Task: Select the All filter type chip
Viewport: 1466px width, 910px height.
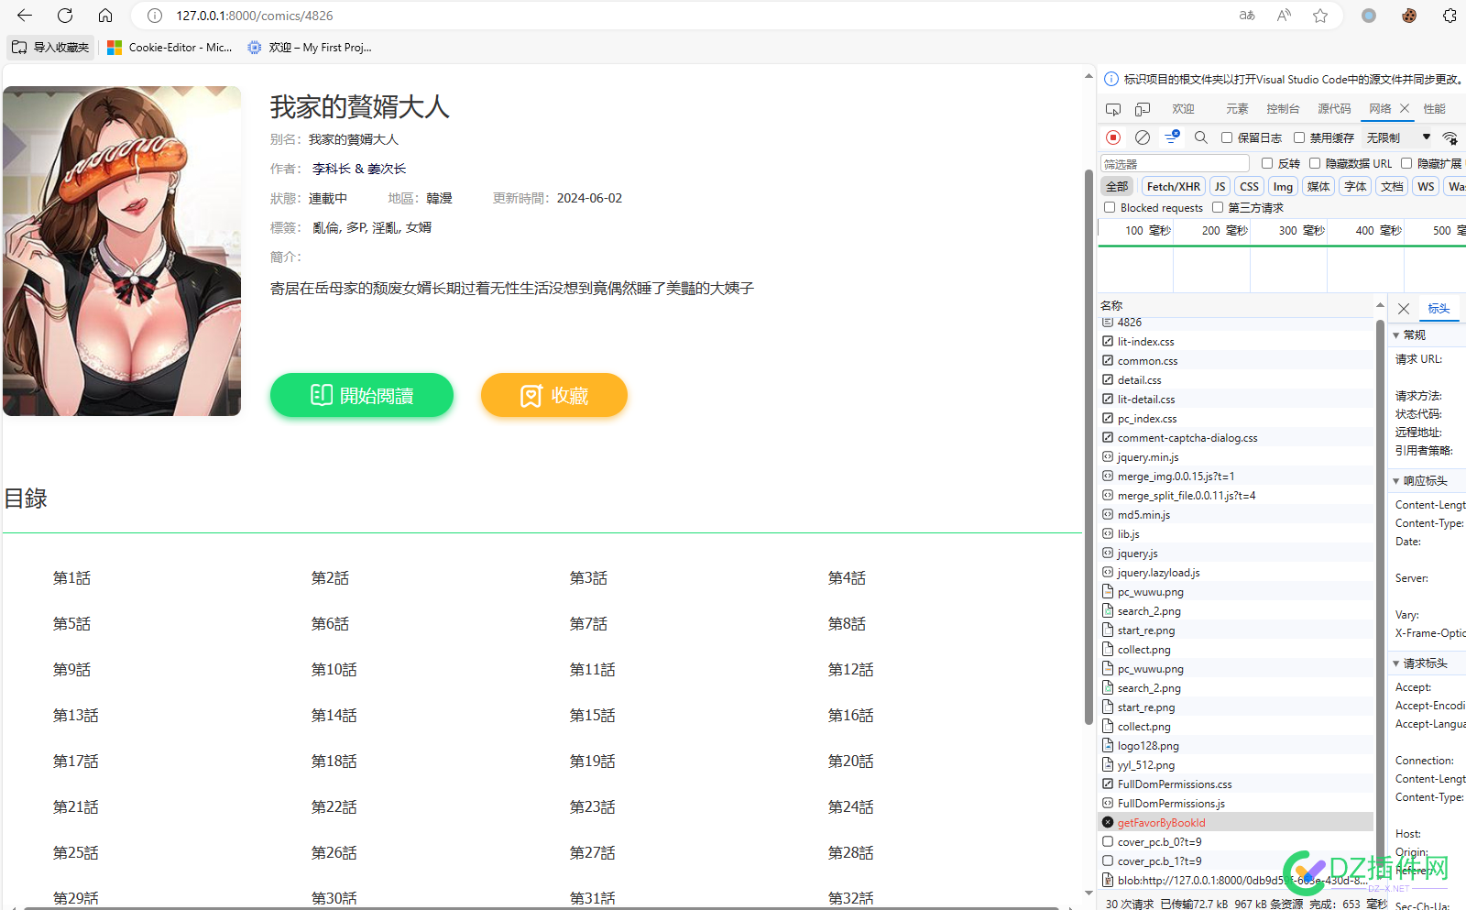Action: (x=1117, y=186)
